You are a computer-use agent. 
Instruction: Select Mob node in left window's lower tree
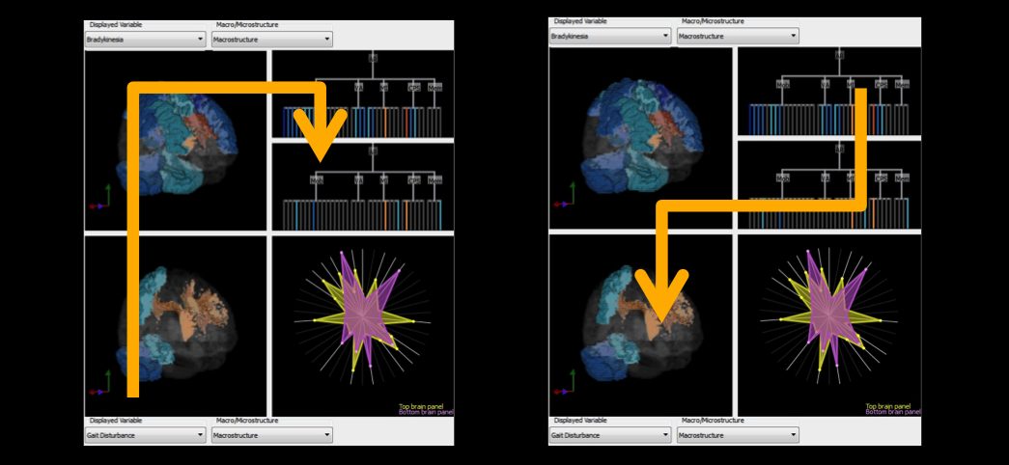coord(316,180)
